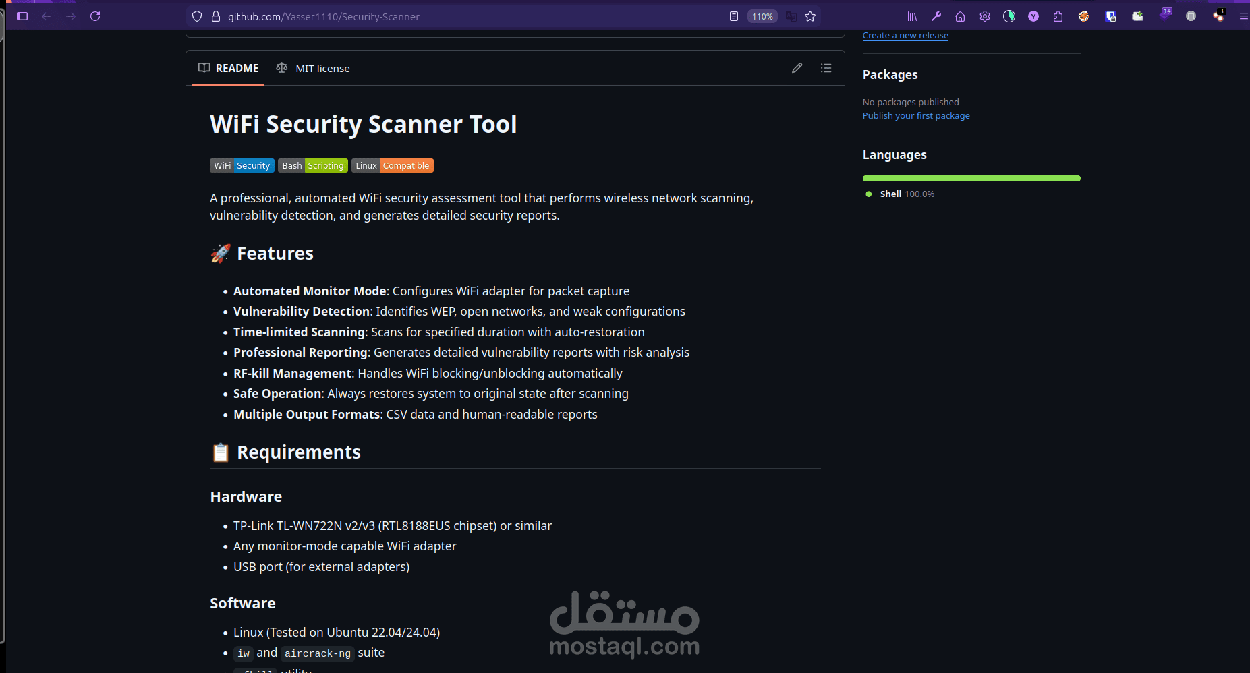
Task: Click the password manager lock extension
Action: click(x=1110, y=16)
